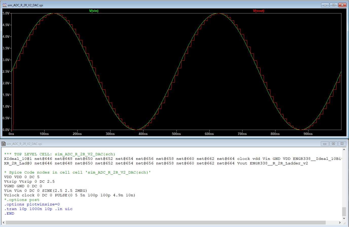Click the red V(vout) trace label
349x227 pixels.
(x=259, y=11)
